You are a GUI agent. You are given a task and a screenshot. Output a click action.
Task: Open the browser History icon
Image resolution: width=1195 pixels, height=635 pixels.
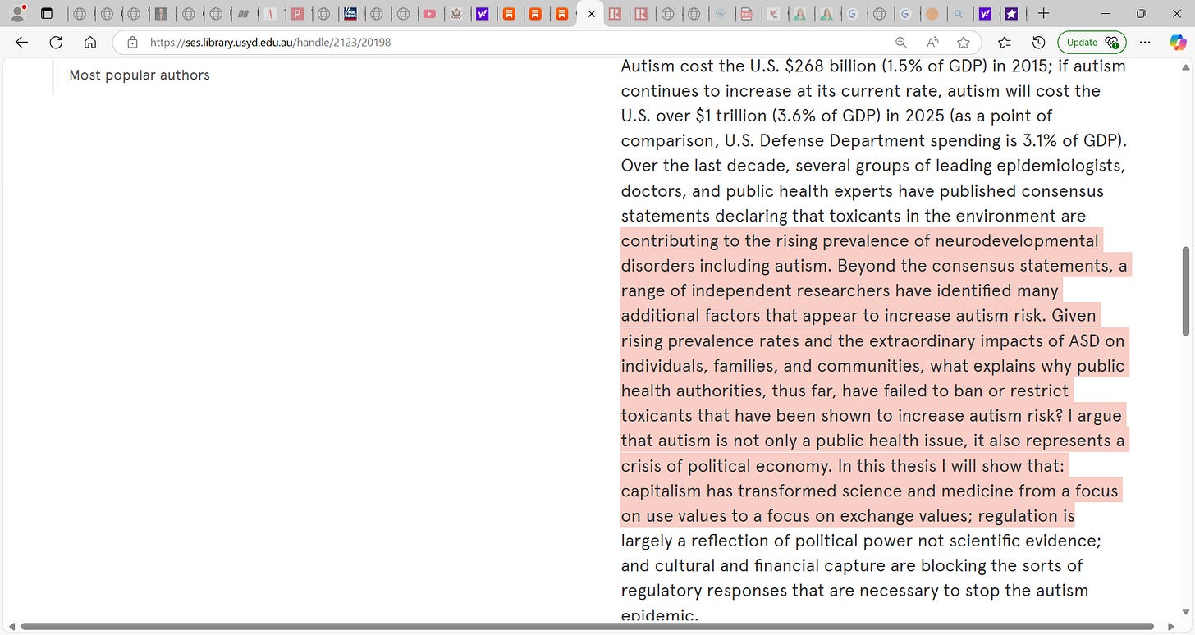[x=1038, y=43]
